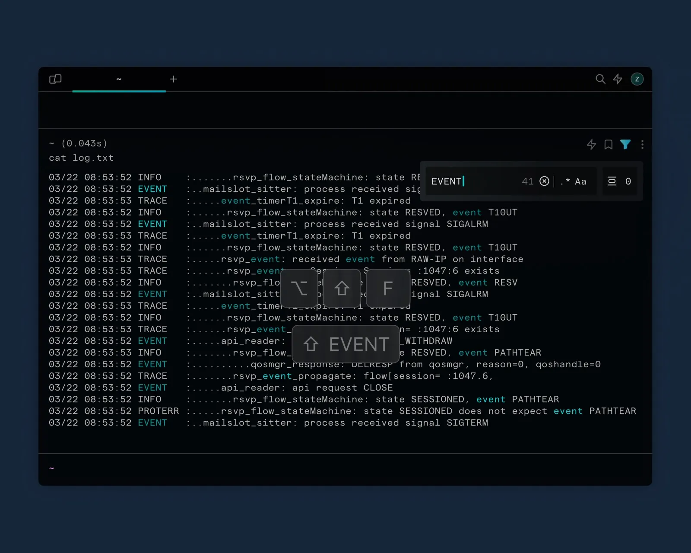Switch to the tilde terminal tab
The height and width of the screenshot is (553, 691).
click(119, 79)
